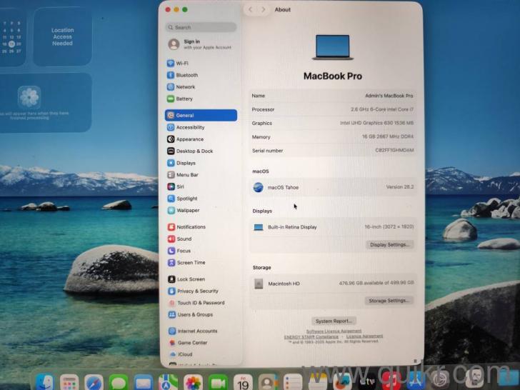Open the Licence Agreement link
The height and width of the screenshot is (390, 520).
(364, 336)
